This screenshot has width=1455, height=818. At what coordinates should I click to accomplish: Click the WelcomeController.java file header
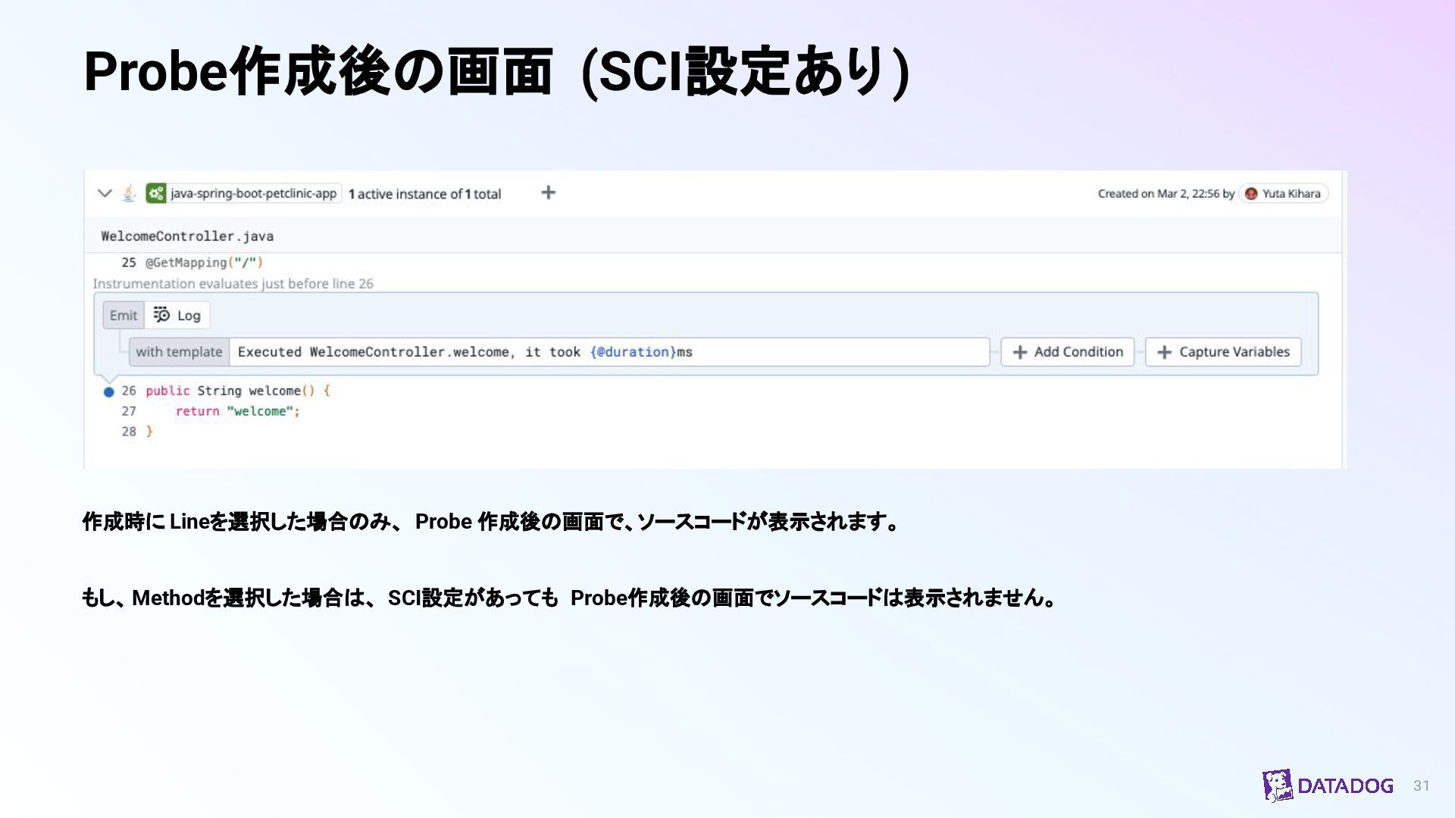click(x=187, y=236)
